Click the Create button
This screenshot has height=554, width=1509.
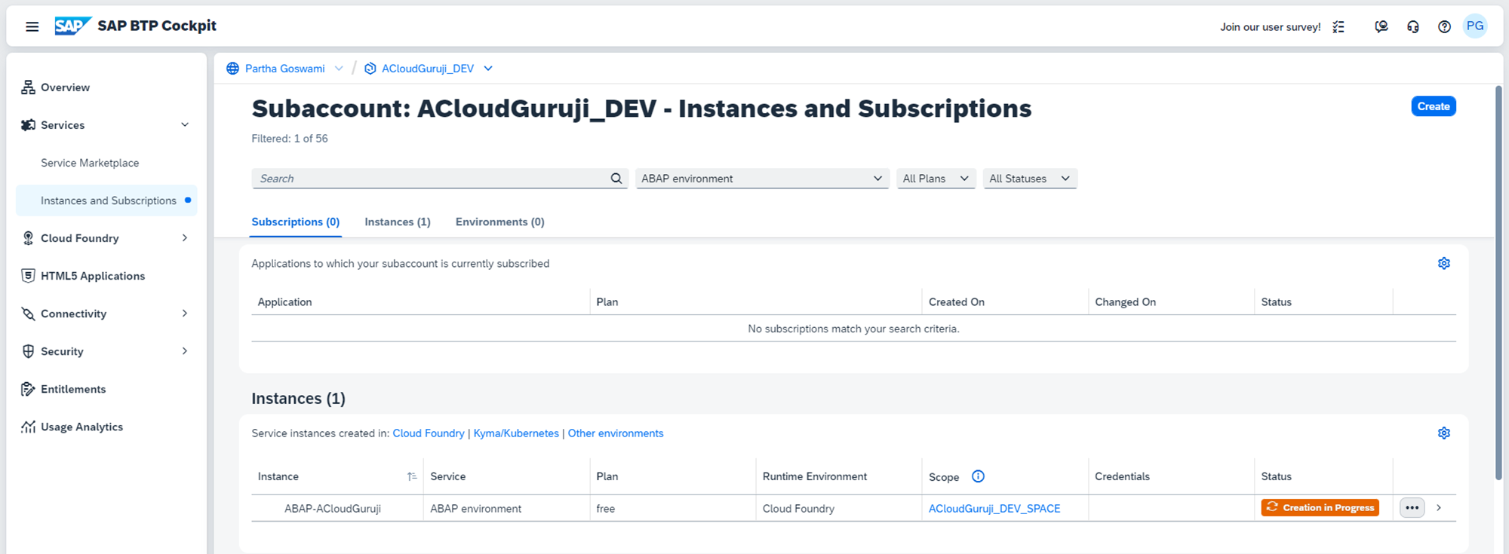click(x=1433, y=106)
